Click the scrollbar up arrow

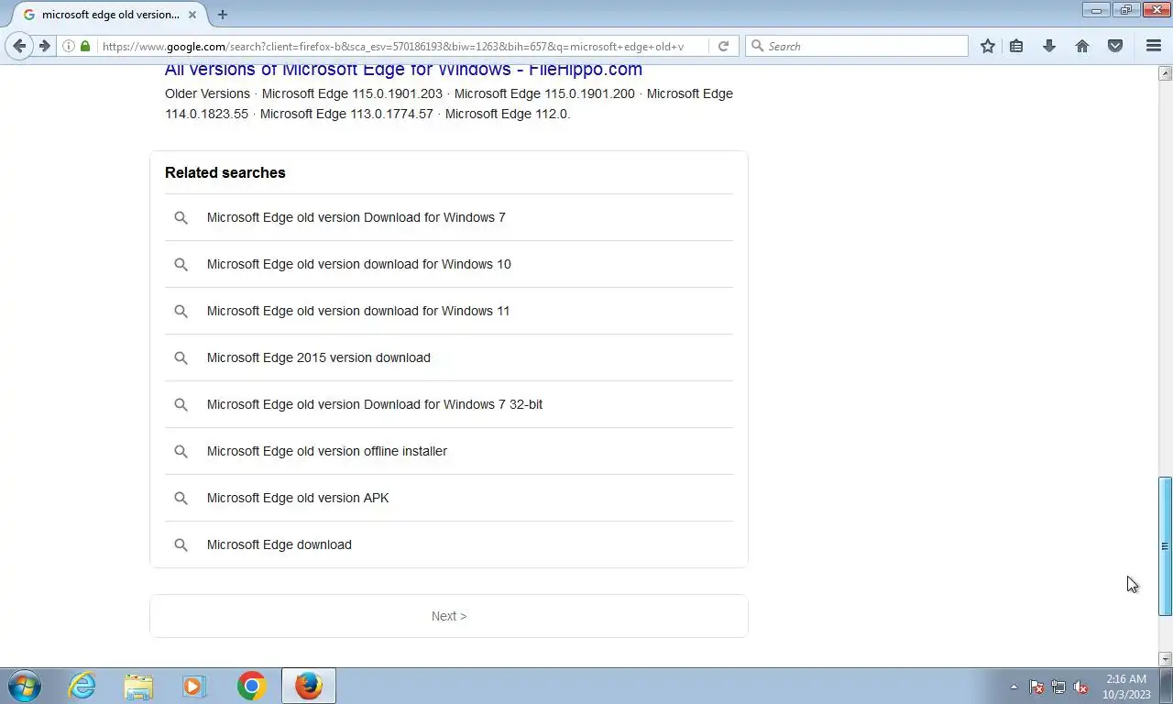1165,72
